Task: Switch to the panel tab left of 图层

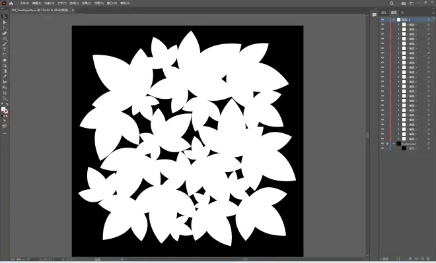Action: pos(384,13)
